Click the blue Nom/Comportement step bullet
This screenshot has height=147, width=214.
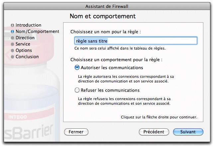coord(12,31)
